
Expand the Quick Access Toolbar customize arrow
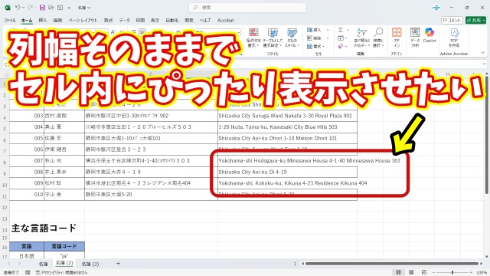(69, 8)
